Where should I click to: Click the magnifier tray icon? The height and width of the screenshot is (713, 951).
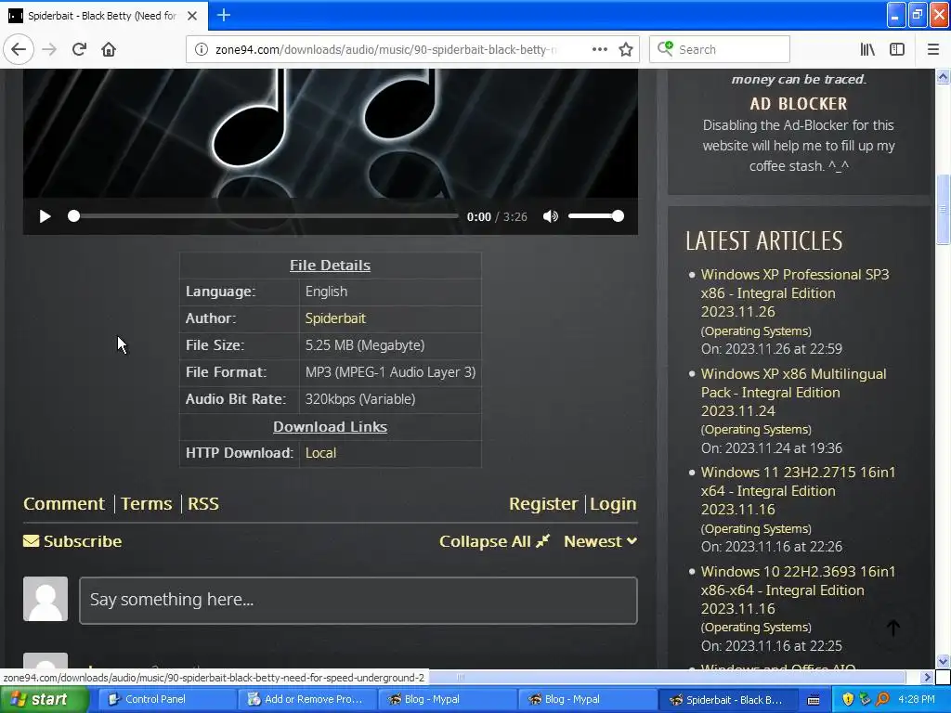tap(882, 700)
